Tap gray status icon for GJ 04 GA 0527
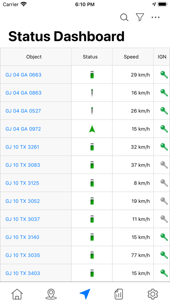Screen dimensions: 170x302 coord(92,111)
